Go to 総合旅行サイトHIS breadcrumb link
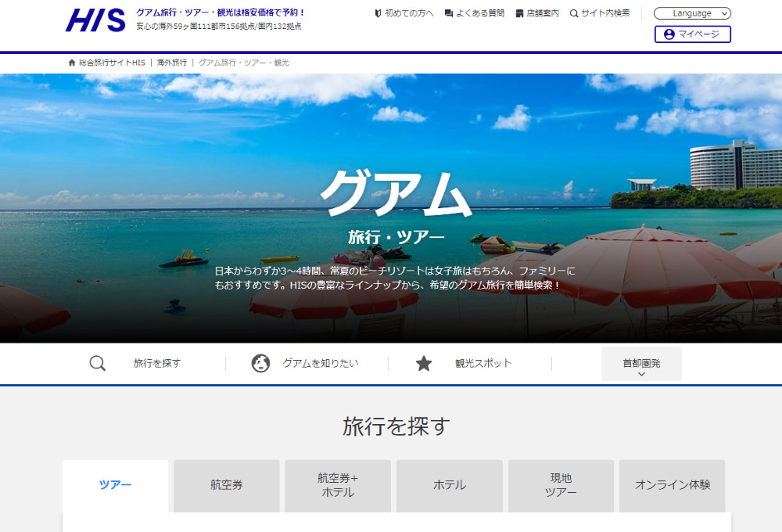The width and height of the screenshot is (782, 532). (112, 63)
